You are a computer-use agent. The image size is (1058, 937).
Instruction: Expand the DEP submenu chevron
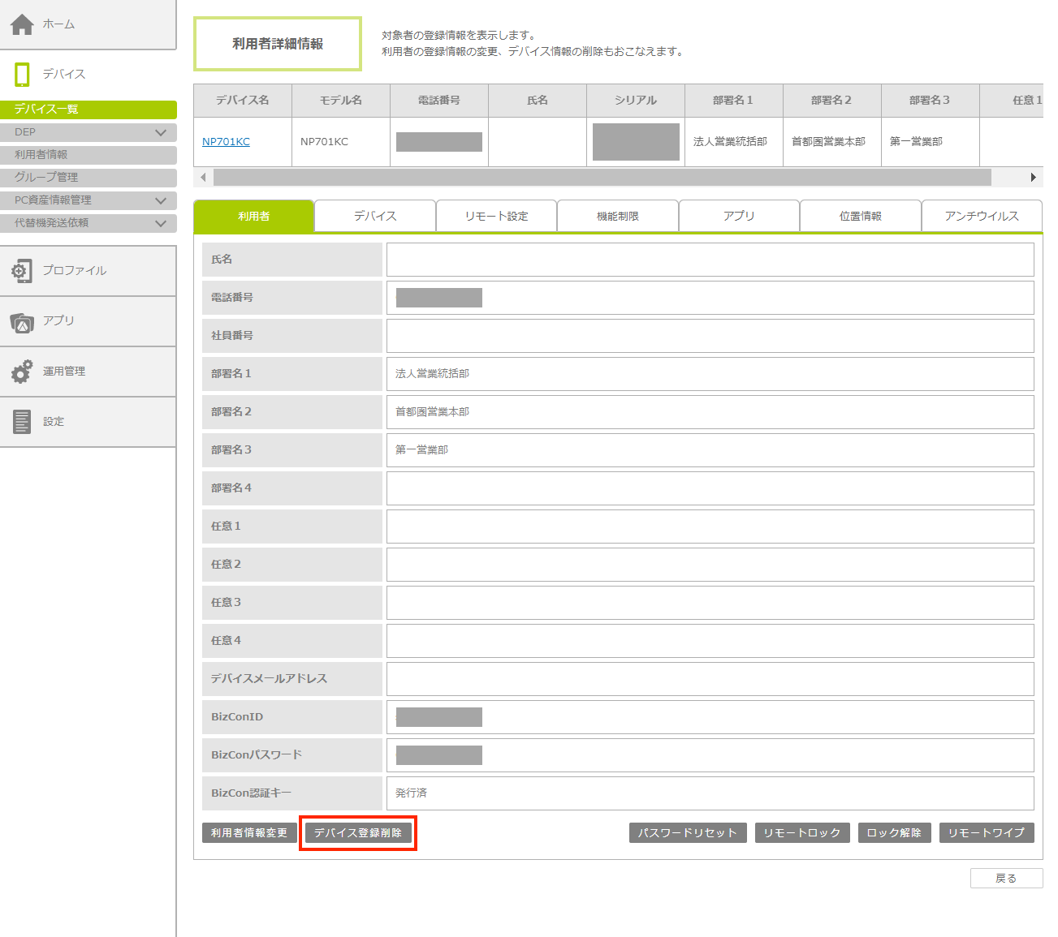(x=161, y=132)
